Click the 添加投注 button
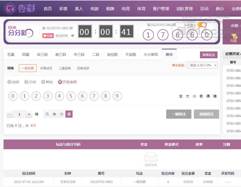 [x=206, y=114]
